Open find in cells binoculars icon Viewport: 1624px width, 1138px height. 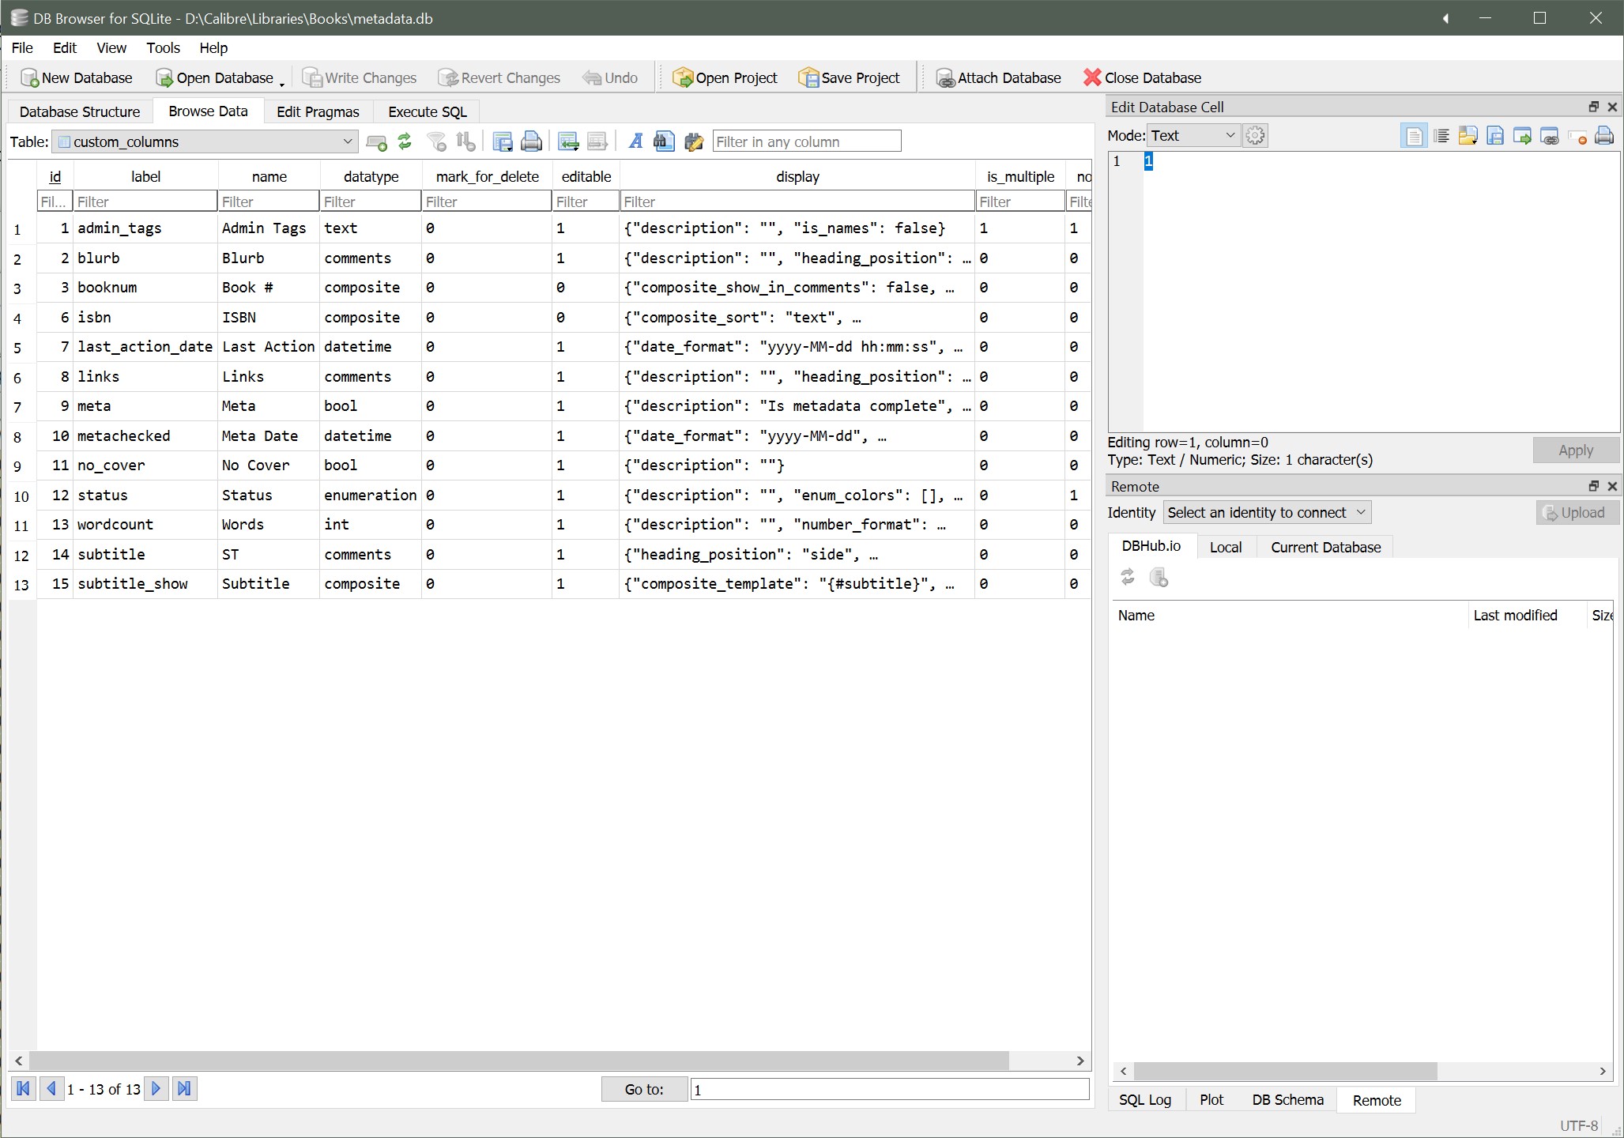664,142
